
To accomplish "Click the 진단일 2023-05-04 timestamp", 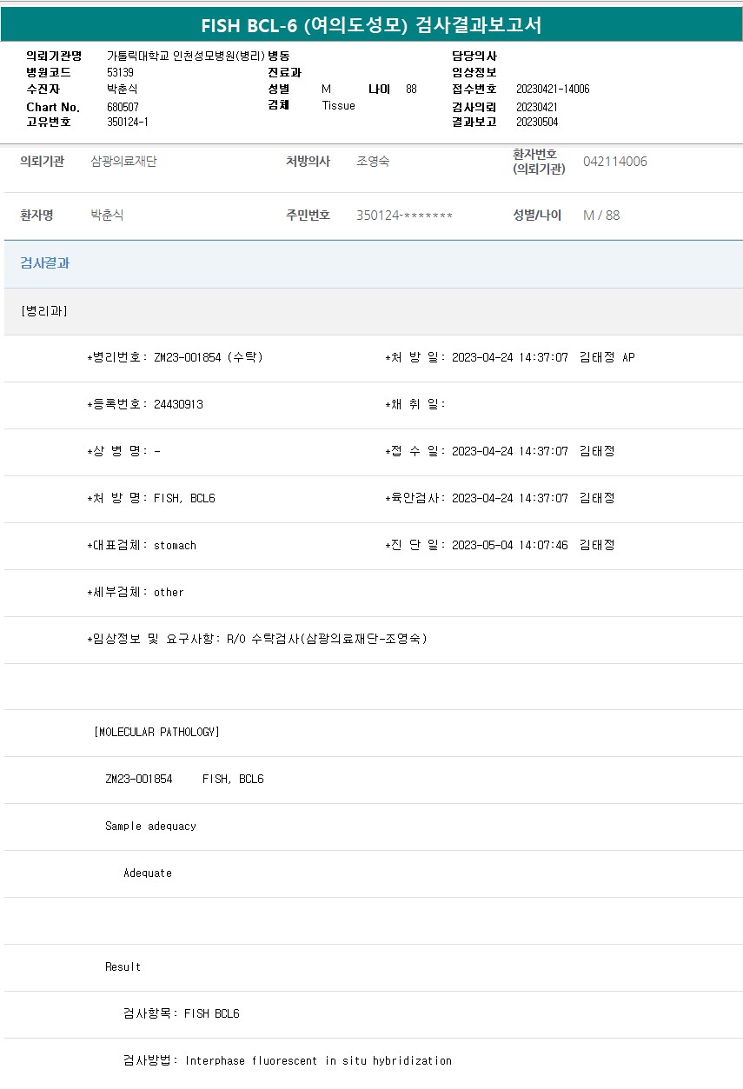I will click(x=509, y=545).
